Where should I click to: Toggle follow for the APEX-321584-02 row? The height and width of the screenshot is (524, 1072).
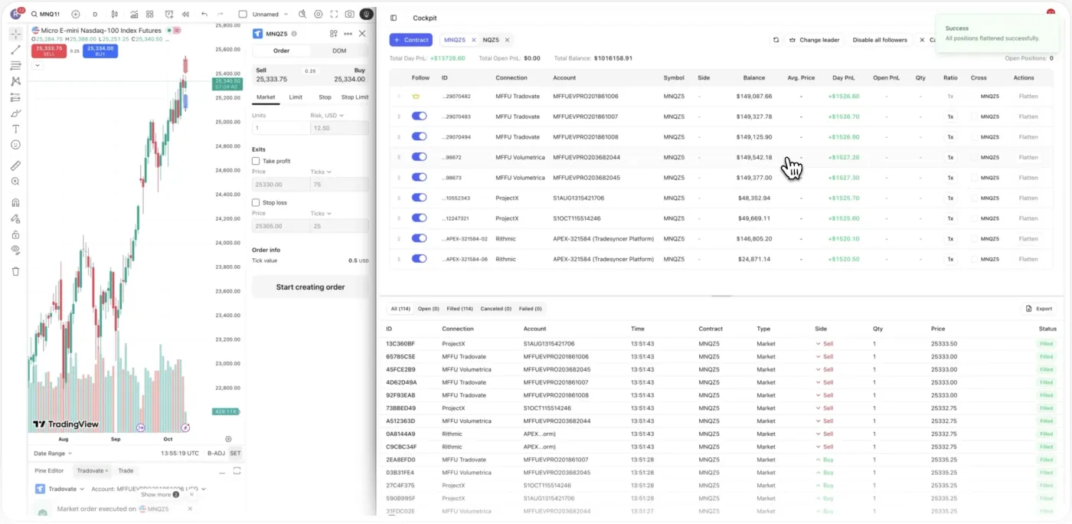click(419, 238)
